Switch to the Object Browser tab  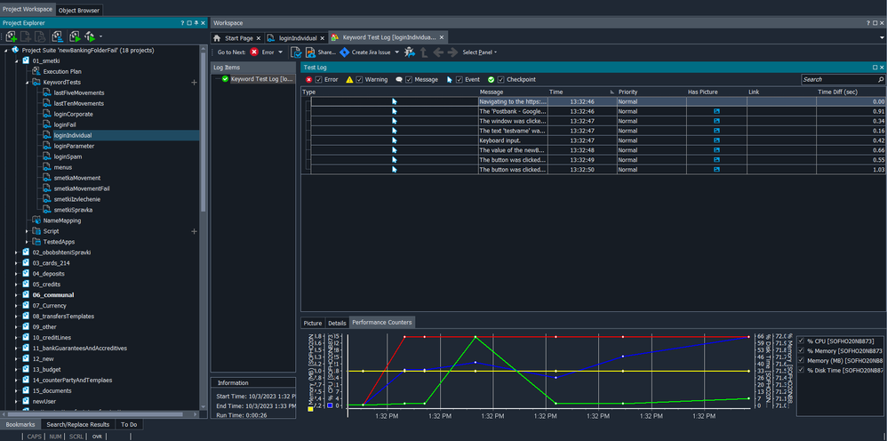point(79,11)
